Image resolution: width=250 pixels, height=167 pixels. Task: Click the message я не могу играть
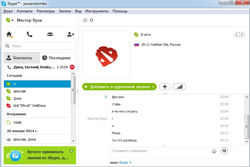(x=125, y=111)
